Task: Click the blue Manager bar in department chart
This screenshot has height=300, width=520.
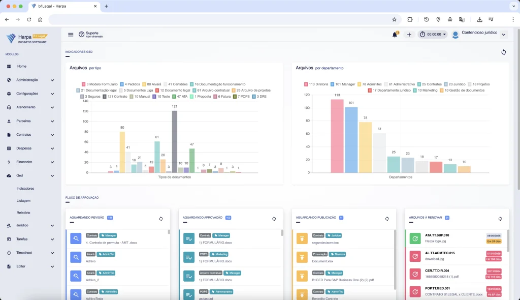Action: click(351, 140)
